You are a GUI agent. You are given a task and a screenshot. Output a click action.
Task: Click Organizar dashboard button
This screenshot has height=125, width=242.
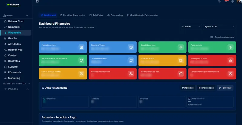coord(222,37)
